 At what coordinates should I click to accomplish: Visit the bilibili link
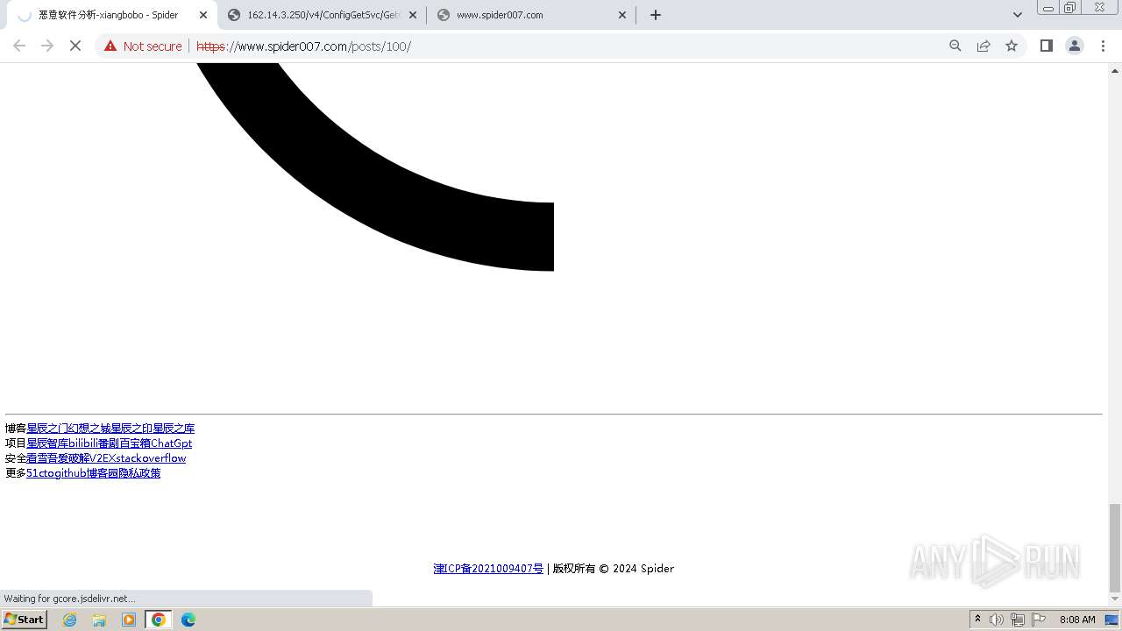click(x=82, y=443)
